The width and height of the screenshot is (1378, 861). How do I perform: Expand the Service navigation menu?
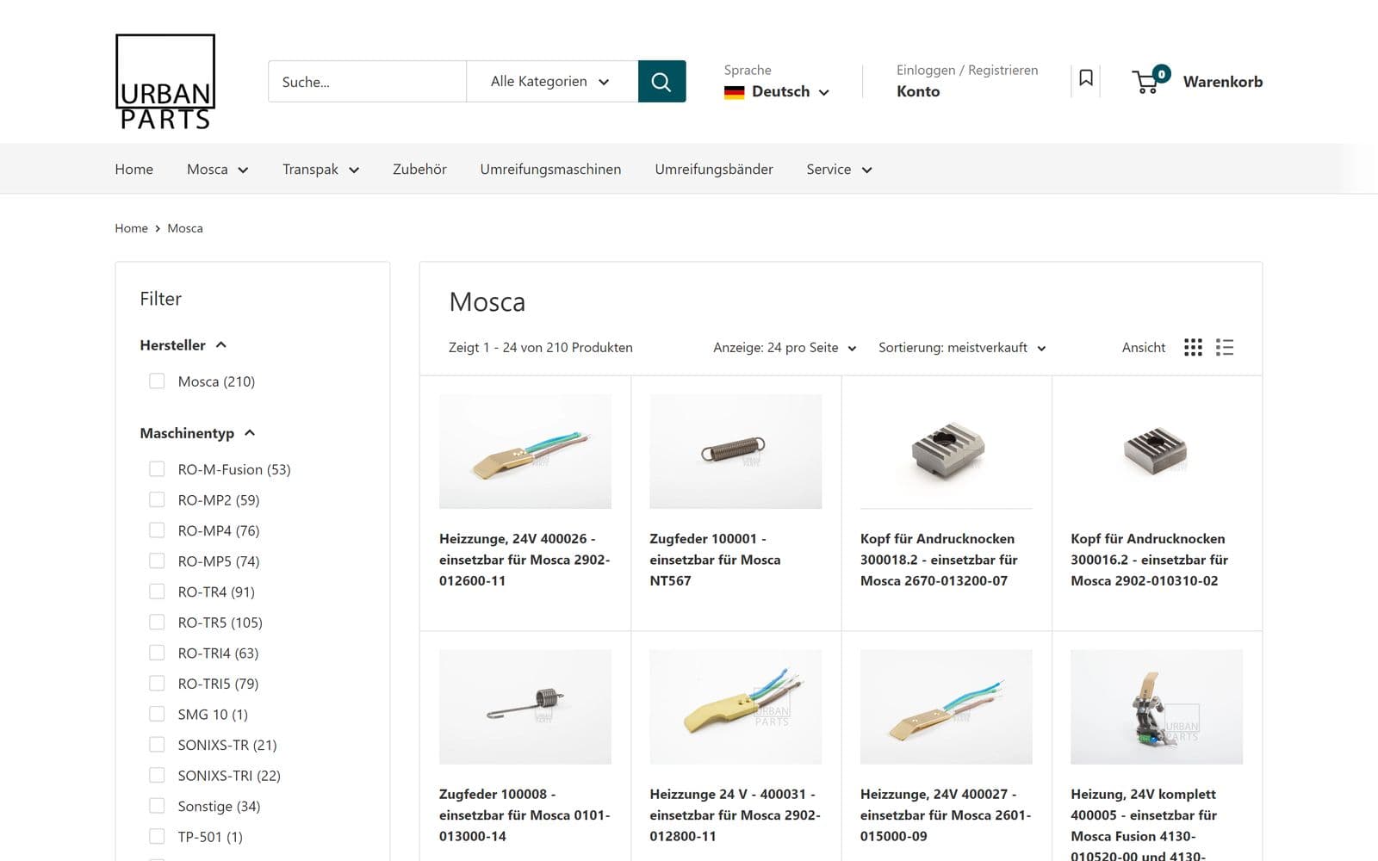click(839, 170)
